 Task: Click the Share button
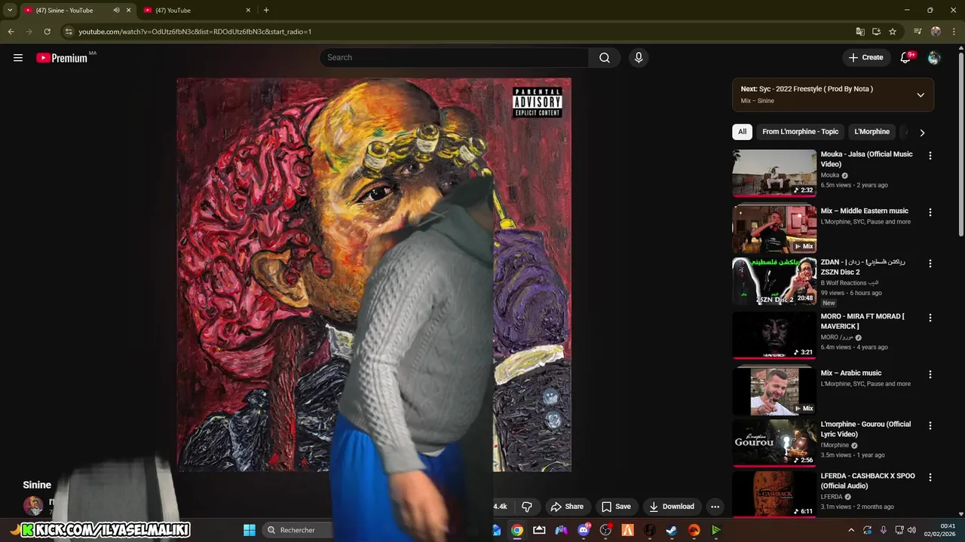tap(567, 507)
